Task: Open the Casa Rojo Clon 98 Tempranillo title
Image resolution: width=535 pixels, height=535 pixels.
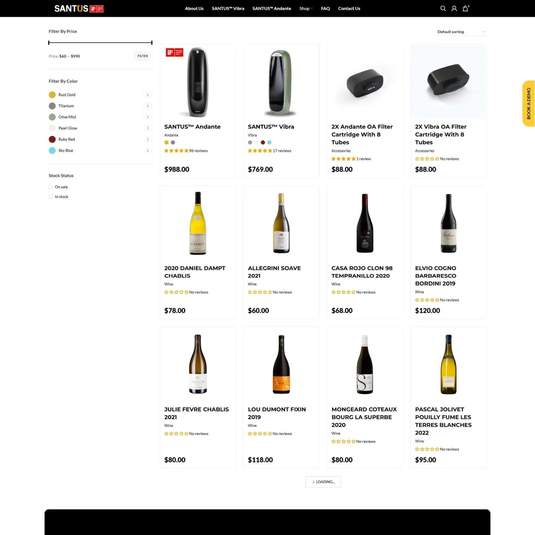Action: pos(362,272)
